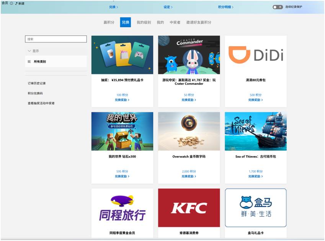325x241 pixels.
Task: Switch to the 我的级别 tab
Action: point(144,22)
